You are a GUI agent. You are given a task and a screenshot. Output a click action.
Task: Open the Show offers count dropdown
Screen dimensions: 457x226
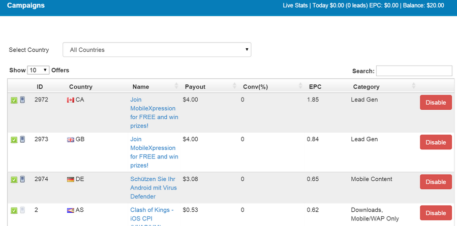coord(38,70)
